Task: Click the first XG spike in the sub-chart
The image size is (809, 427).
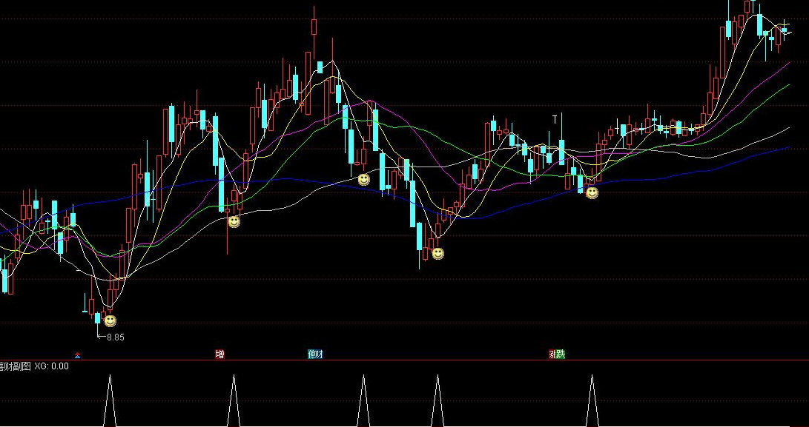Action: pos(110,401)
